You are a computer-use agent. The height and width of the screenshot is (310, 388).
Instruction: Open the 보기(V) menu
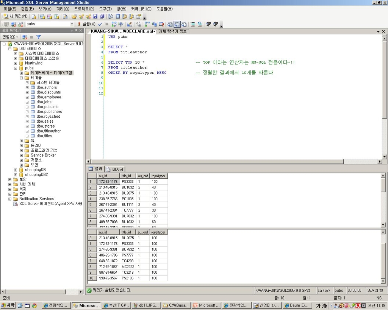click(x=45, y=9)
